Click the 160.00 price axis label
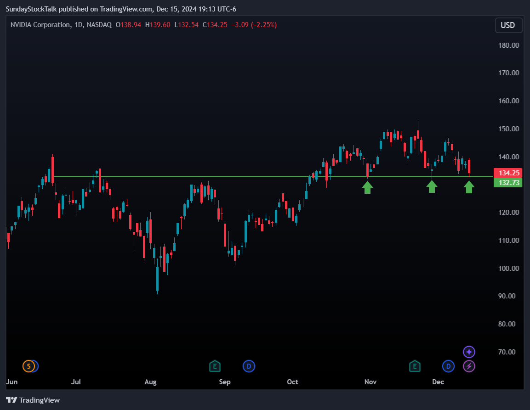The height and width of the screenshot is (410, 530). click(508, 101)
